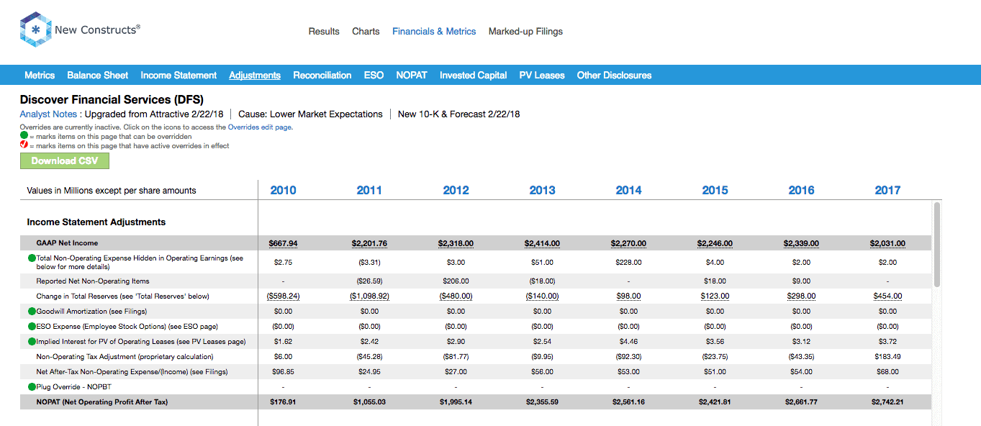Click green override dot beside ESO Expense

point(32,327)
